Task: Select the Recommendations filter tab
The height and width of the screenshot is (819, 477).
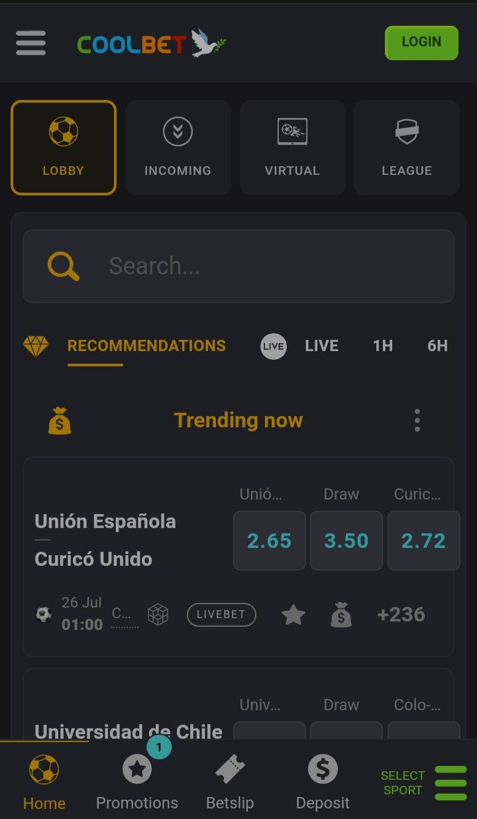Action: (146, 345)
